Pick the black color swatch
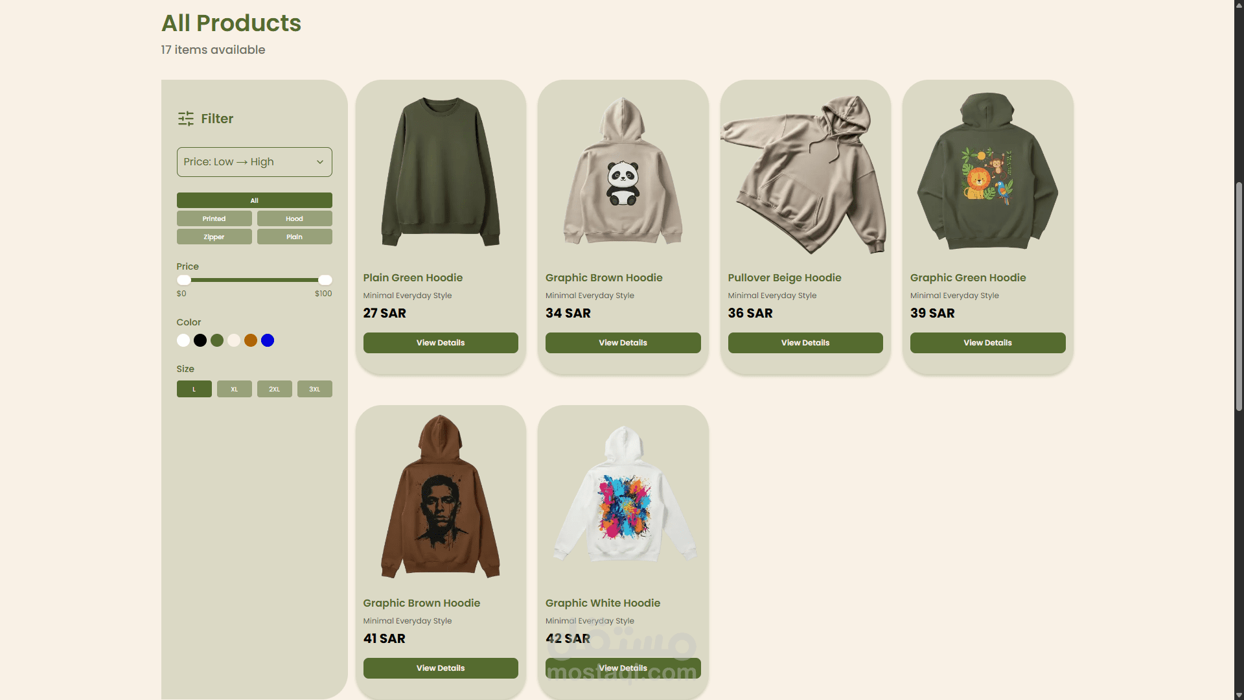 (200, 340)
